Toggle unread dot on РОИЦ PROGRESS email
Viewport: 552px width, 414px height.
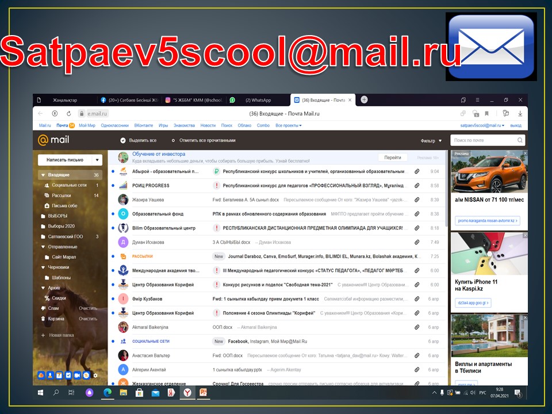pos(113,186)
